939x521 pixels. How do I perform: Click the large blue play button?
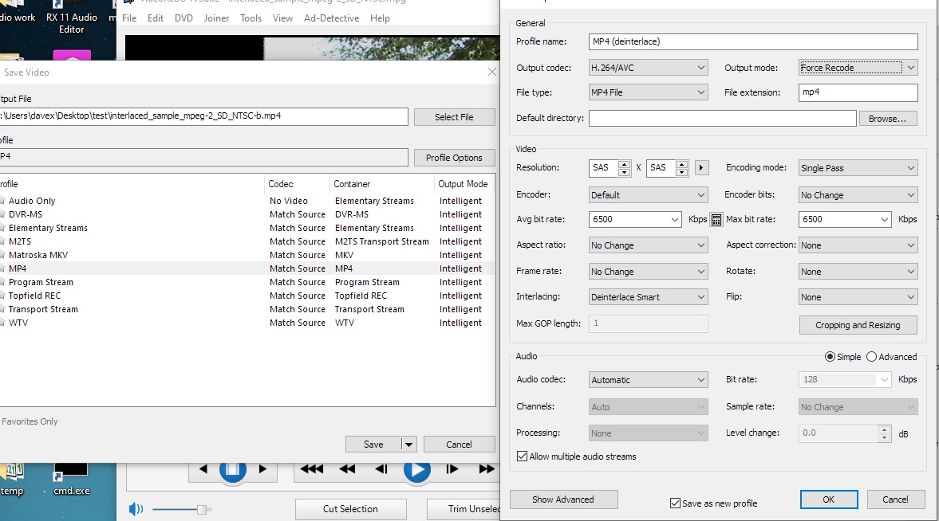pyautogui.click(x=416, y=470)
